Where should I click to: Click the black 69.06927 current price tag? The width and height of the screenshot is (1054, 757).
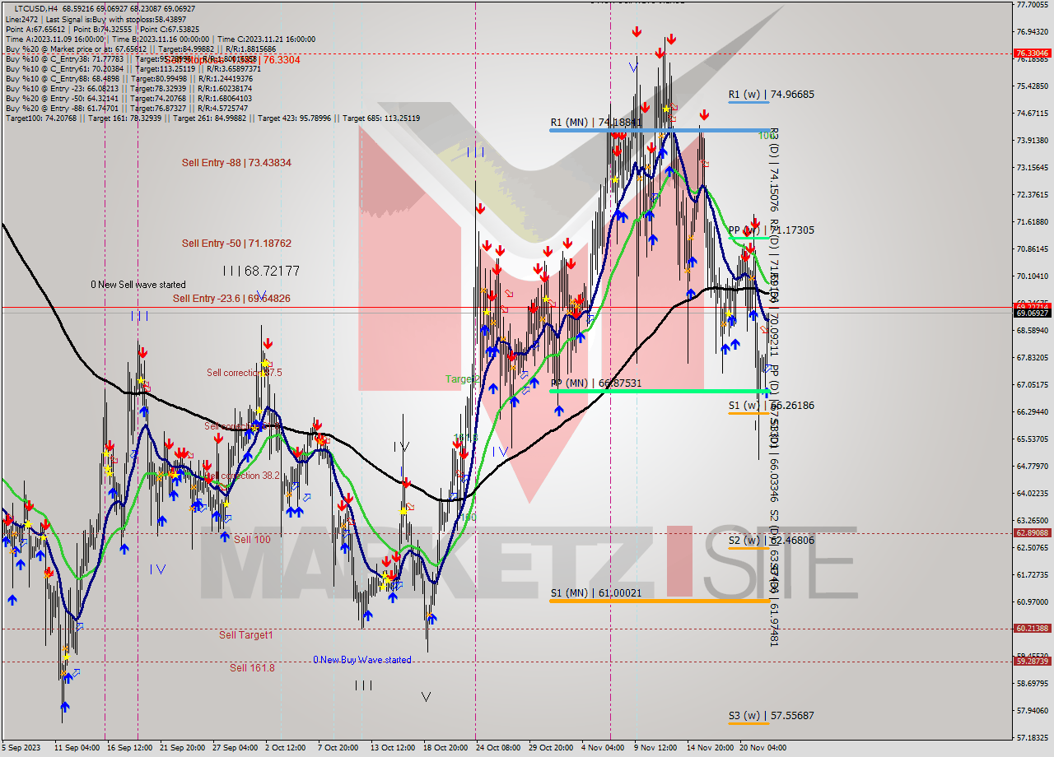coord(1032,313)
